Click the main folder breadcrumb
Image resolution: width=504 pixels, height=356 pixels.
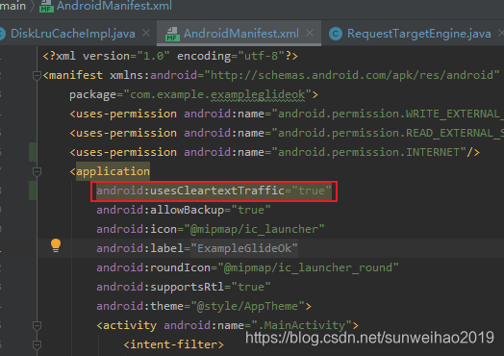[x=13, y=6]
